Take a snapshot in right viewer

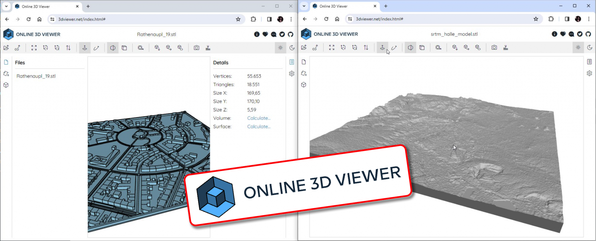[494, 47]
